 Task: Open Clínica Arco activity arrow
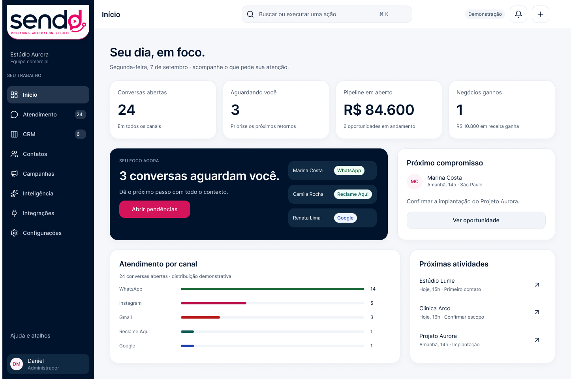[537, 312]
